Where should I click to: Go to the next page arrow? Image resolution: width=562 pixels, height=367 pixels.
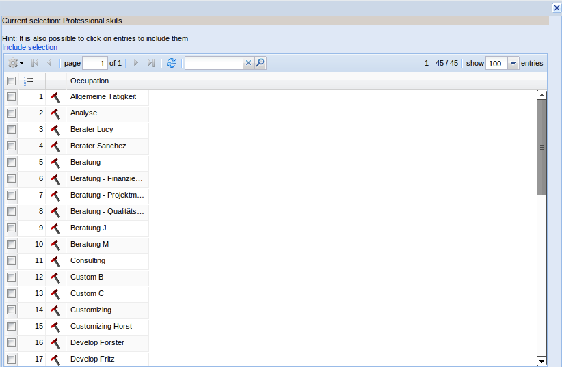click(x=136, y=63)
